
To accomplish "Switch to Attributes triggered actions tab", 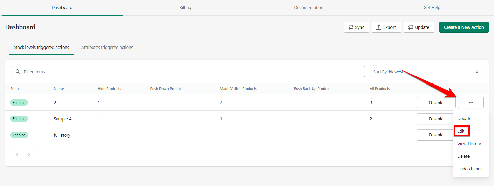I will pyautogui.click(x=107, y=48).
